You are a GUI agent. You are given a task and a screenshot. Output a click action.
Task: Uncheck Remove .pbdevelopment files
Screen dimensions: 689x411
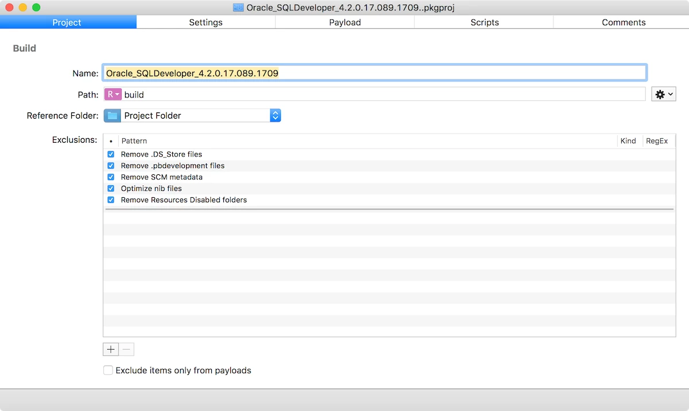[x=111, y=166]
